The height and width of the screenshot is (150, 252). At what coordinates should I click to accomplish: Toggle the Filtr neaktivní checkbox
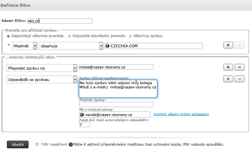tap(37, 144)
